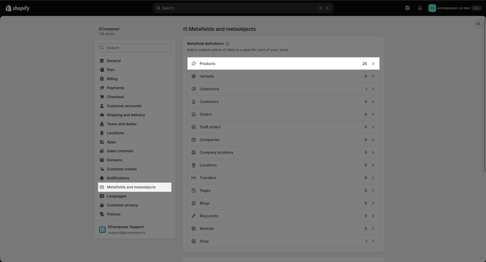Click the General settings icon

pyautogui.click(x=102, y=61)
